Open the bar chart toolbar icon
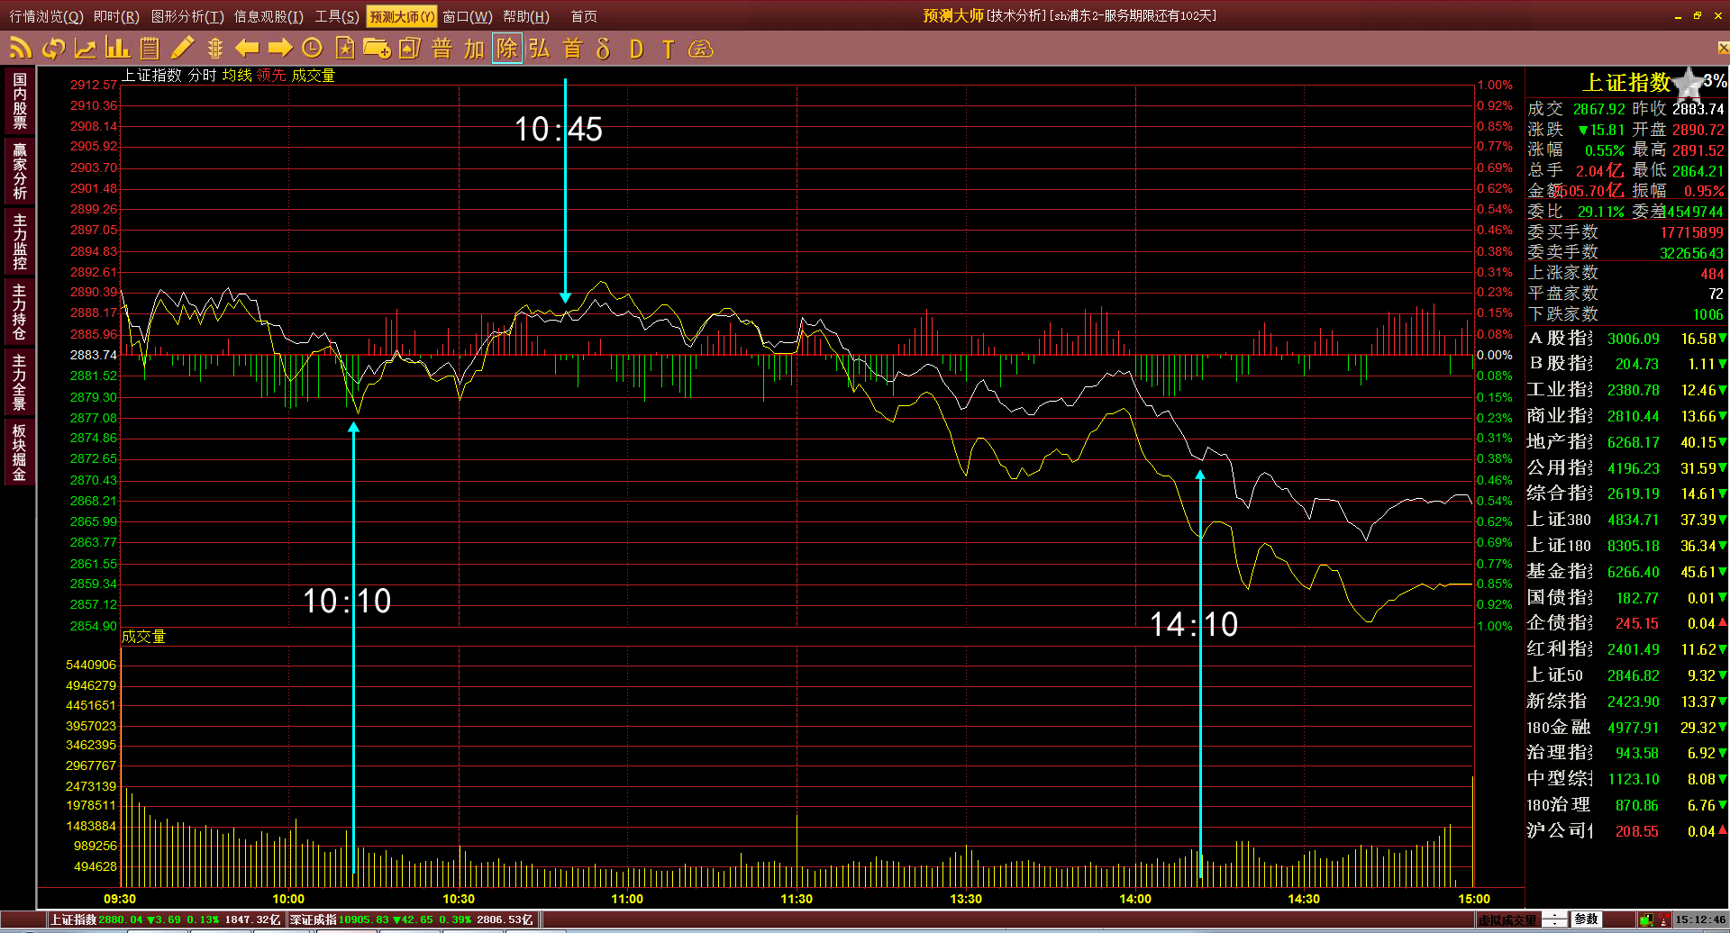This screenshot has width=1730, height=933. click(117, 49)
